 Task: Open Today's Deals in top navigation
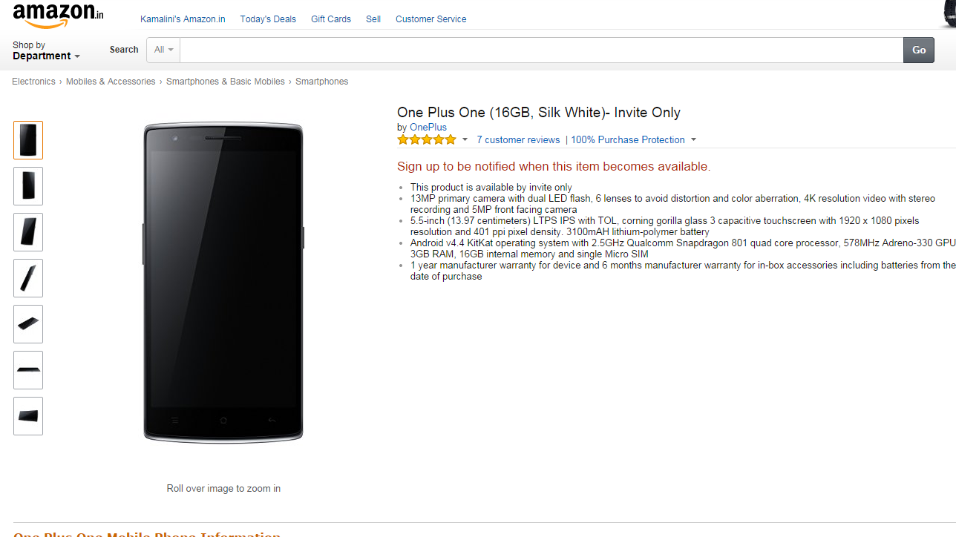tap(268, 19)
